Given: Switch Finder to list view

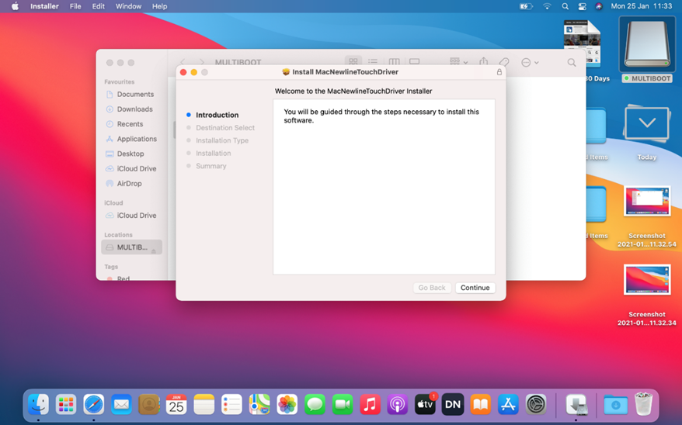Looking at the screenshot, I should point(374,62).
